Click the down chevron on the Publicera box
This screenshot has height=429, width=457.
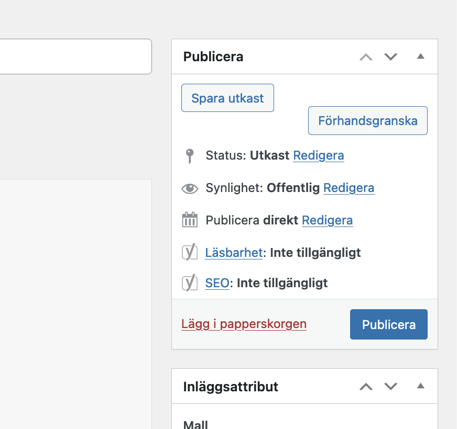click(x=390, y=57)
